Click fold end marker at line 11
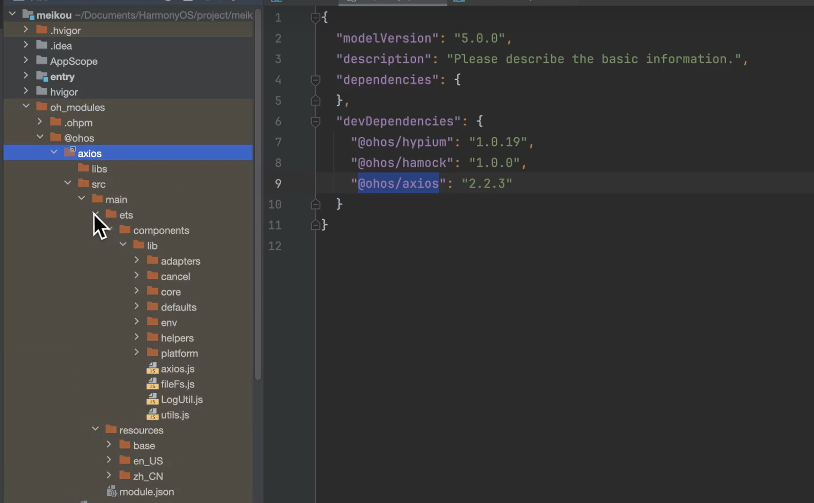The height and width of the screenshot is (503, 814). 315,225
